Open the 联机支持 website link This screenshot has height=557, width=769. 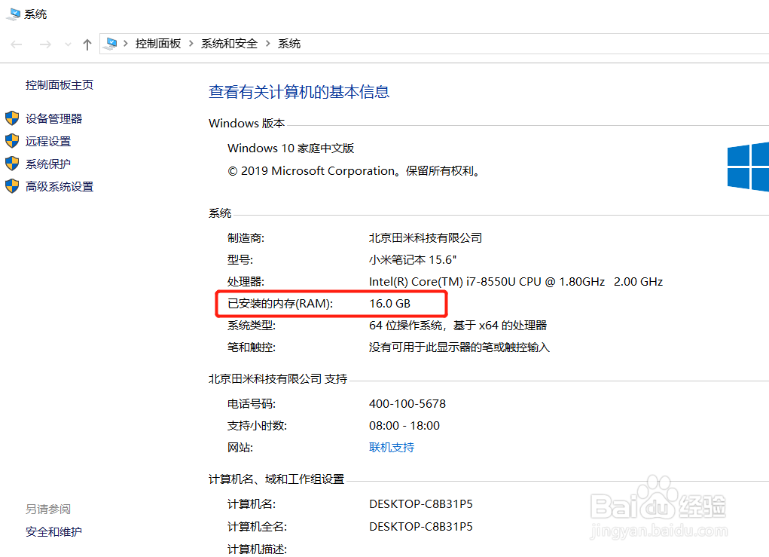pos(392,447)
